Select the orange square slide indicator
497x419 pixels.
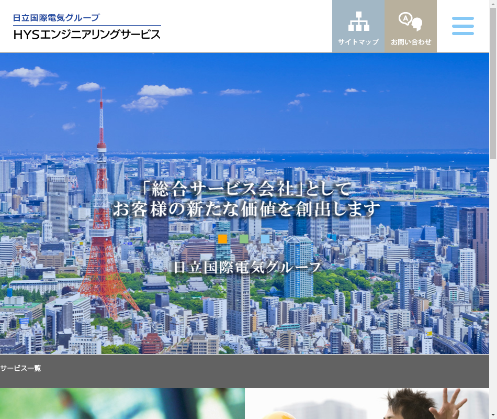[x=223, y=239]
